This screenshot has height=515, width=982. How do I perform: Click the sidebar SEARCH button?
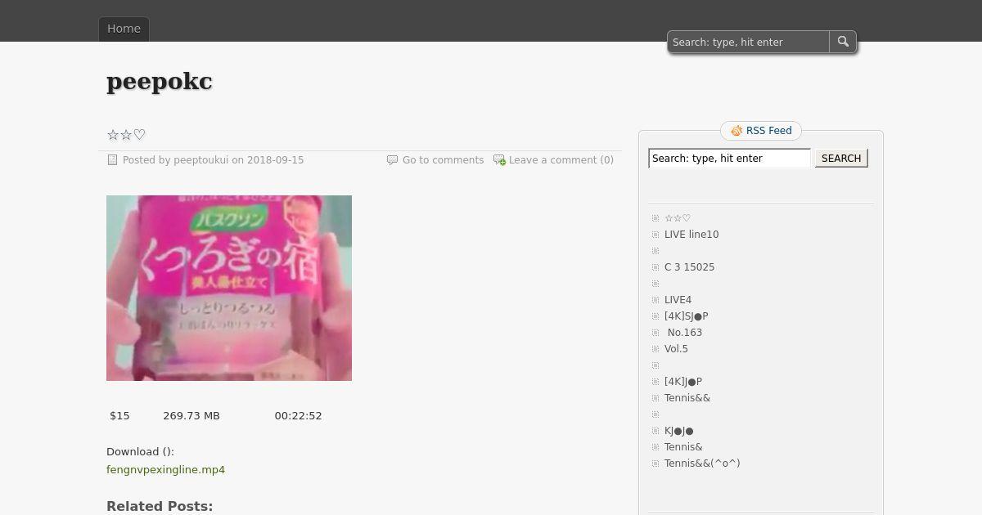(x=841, y=159)
